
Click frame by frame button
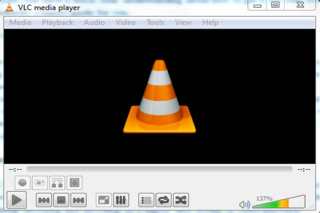pos(74,183)
